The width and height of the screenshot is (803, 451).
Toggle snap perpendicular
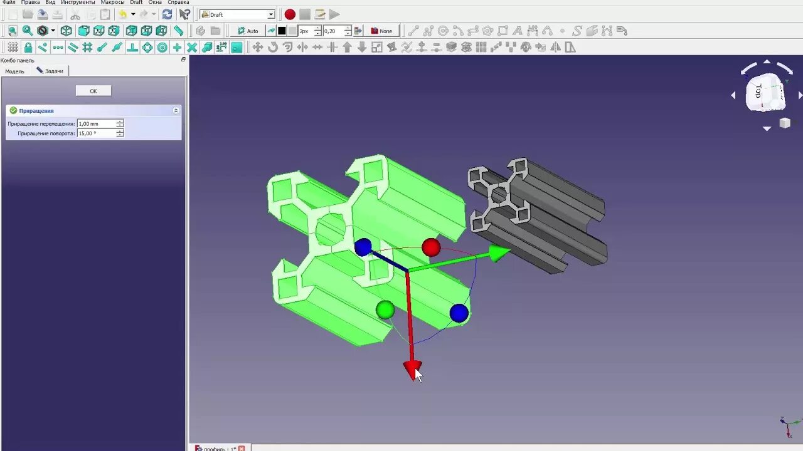[132, 47]
